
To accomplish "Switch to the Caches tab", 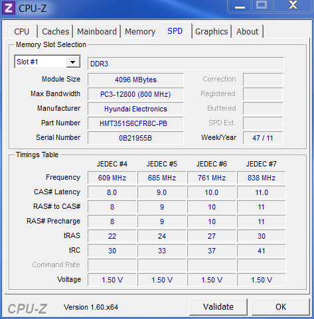I will click(x=56, y=31).
